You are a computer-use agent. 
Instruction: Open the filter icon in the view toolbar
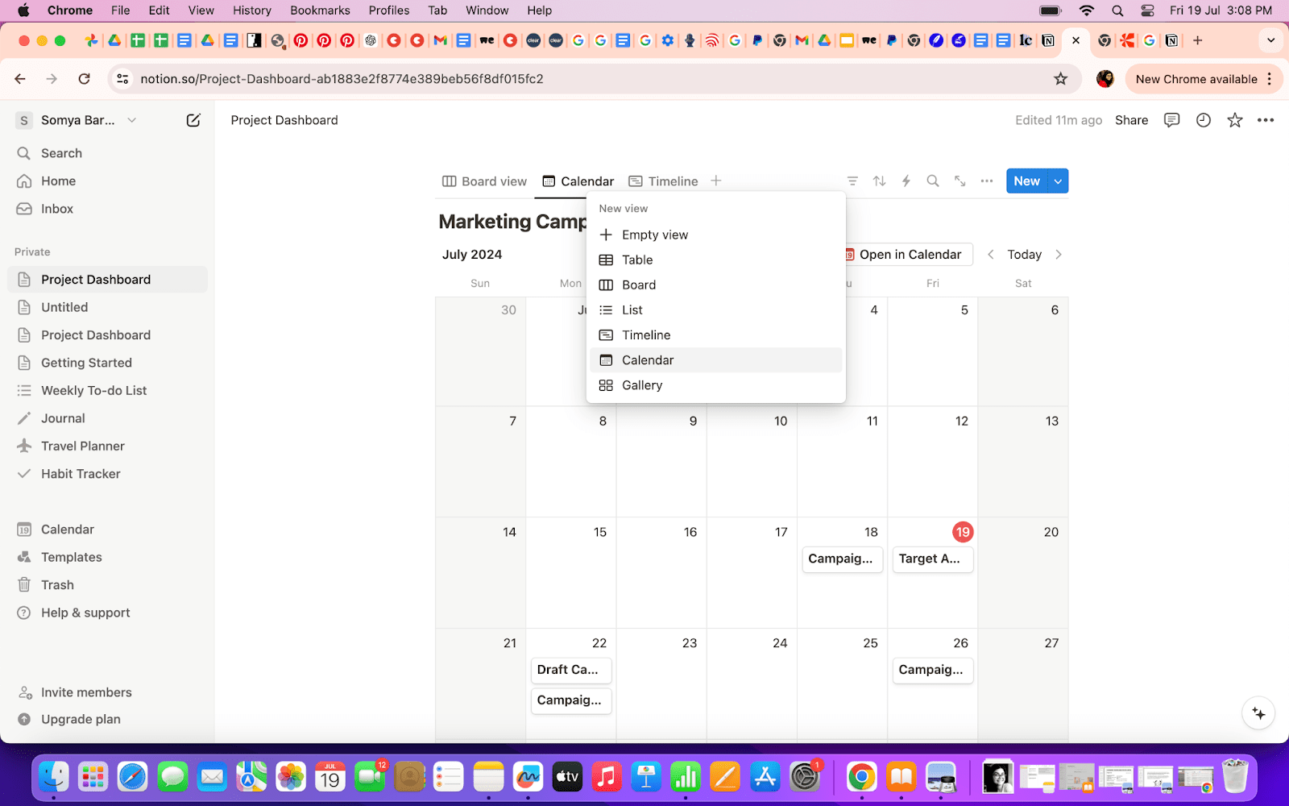[x=852, y=181]
